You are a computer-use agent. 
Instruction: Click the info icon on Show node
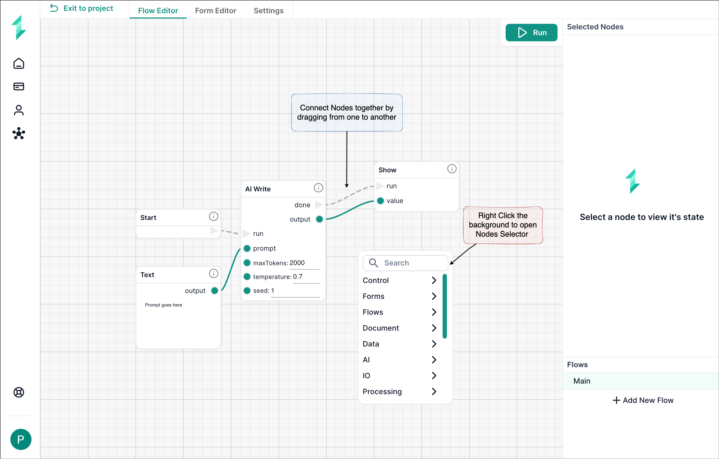[x=452, y=169]
